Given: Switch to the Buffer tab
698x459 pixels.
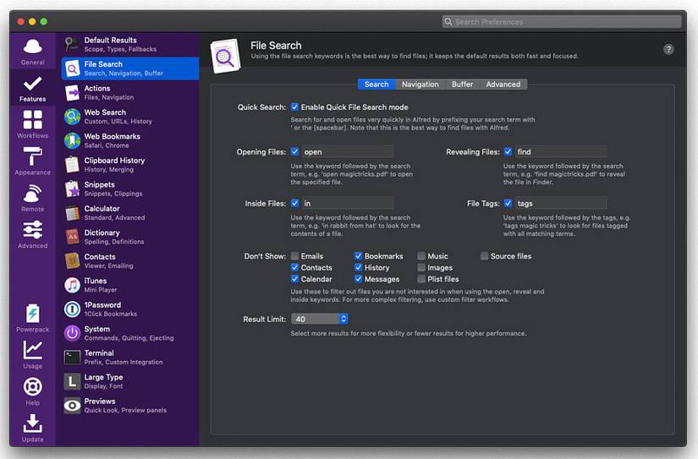Looking at the screenshot, I should [x=462, y=84].
